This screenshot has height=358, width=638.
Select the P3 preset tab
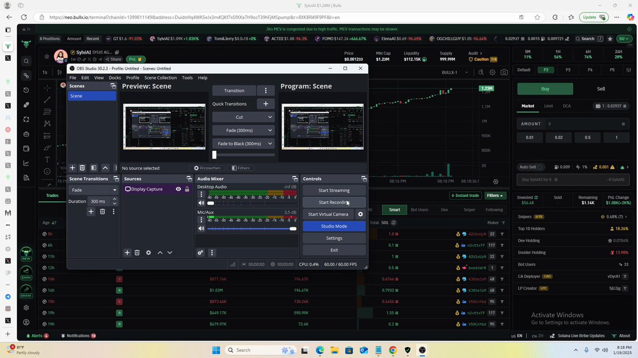pos(568,69)
